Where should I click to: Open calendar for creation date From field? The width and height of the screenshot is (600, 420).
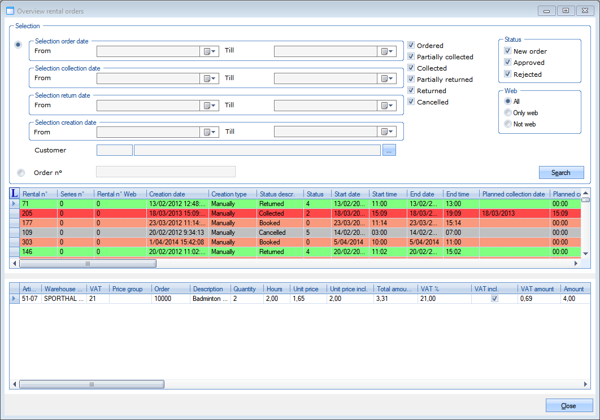[x=210, y=133]
